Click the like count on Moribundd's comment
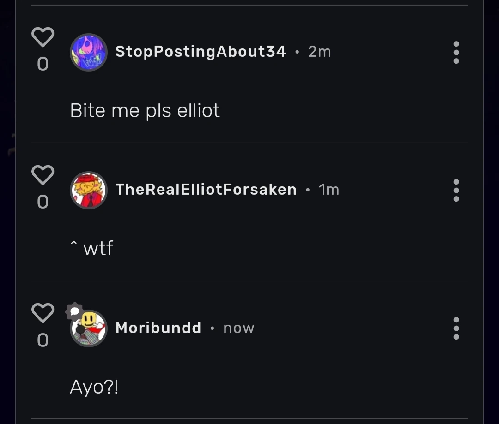 43,340
